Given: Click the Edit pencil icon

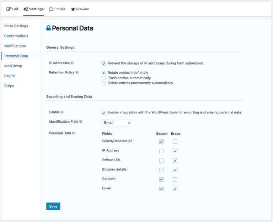Looking at the screenshot, I should pos(9,9).
